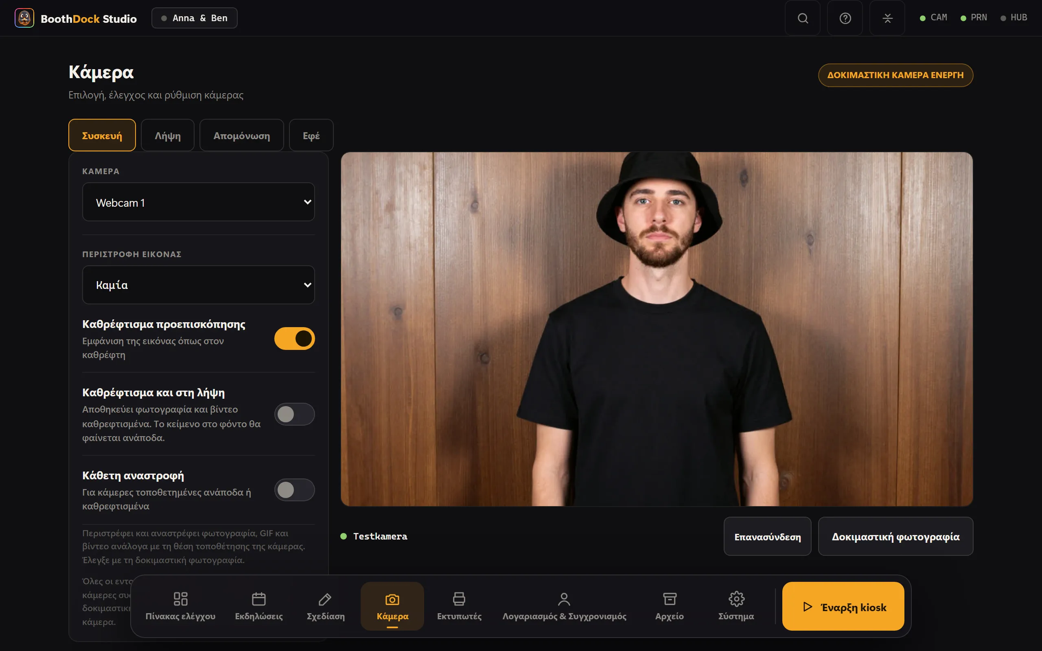Click the Anna & Ben event chip
The width and height of the screenshot is (1042, 651).
[x=194, y=18]
